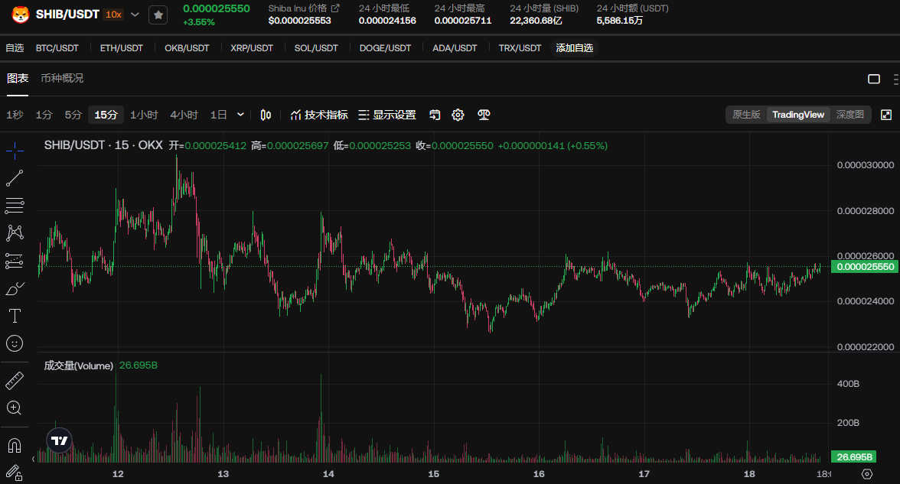Open more time intervals dropdown
The width and height of the screenshot is (900, 484).
click(240, 115)
